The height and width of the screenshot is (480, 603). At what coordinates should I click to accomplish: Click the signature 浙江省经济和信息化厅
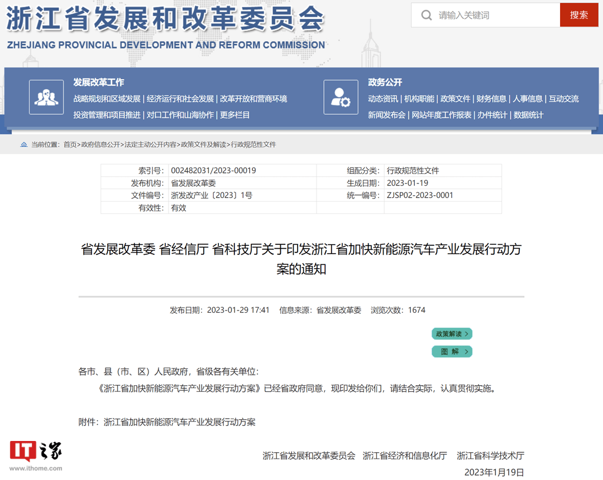coord(405,456)
